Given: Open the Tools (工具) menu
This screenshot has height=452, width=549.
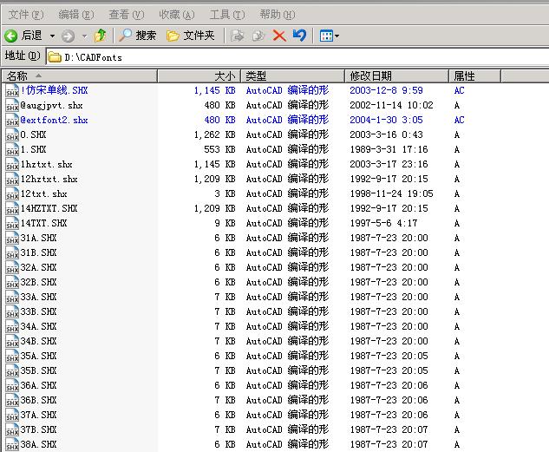Looking at the screenshot, I should point(226,14).
